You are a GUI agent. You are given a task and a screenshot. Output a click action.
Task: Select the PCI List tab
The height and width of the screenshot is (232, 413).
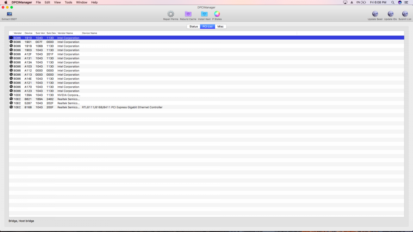coord(207,26)
